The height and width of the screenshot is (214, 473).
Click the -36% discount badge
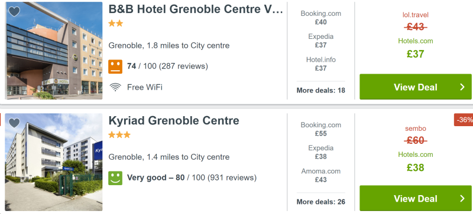click(464, 120)
